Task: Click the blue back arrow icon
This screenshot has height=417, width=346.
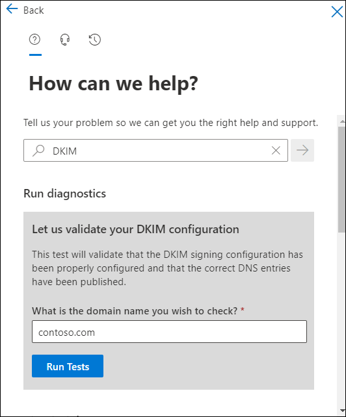Action: 12,9
